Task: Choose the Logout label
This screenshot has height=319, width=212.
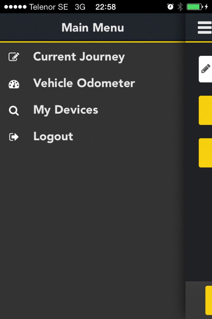Action: [53, 136]
